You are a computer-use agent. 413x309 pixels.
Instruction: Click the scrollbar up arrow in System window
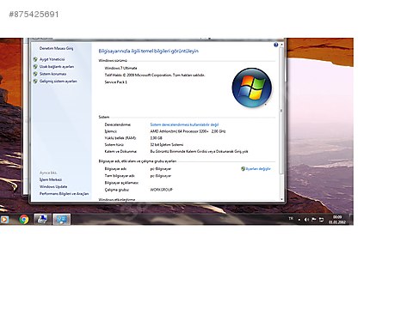281,45
